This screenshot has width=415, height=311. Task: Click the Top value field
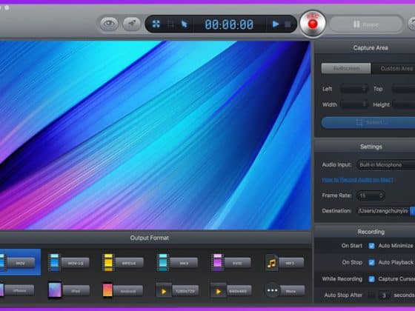pos(403,89)
